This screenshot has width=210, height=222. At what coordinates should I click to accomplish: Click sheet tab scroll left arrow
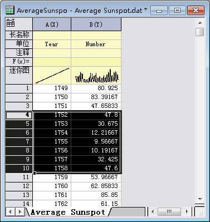[x=10, y=211]
